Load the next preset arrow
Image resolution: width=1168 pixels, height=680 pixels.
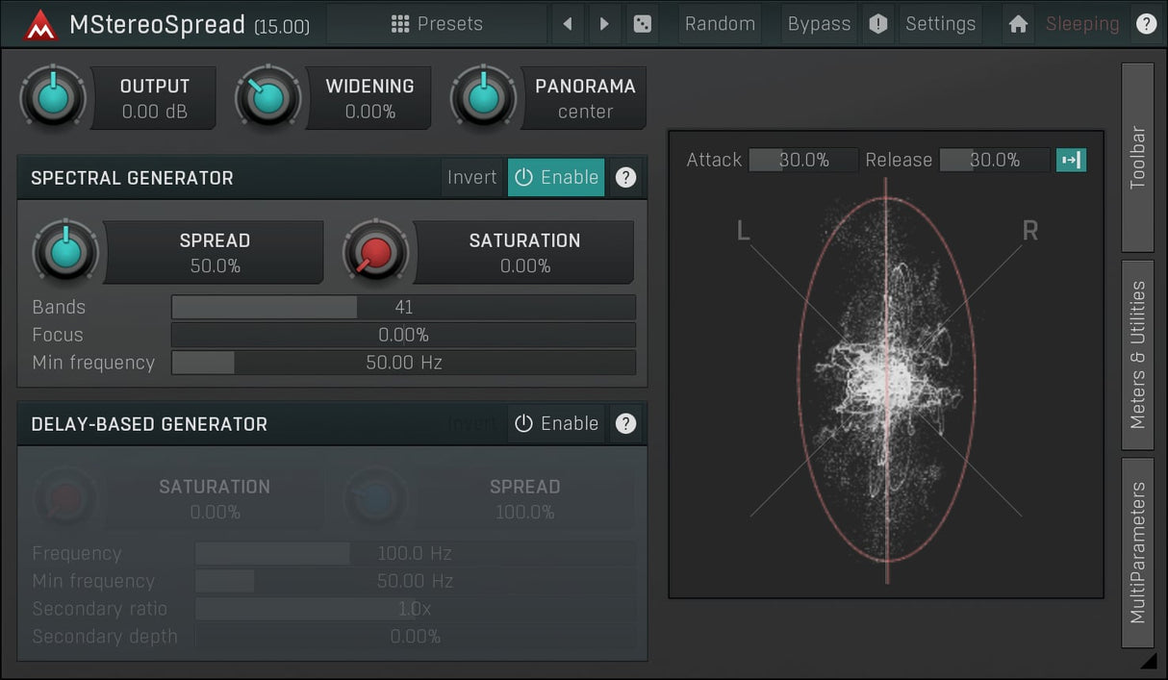[x=604, y=24]
